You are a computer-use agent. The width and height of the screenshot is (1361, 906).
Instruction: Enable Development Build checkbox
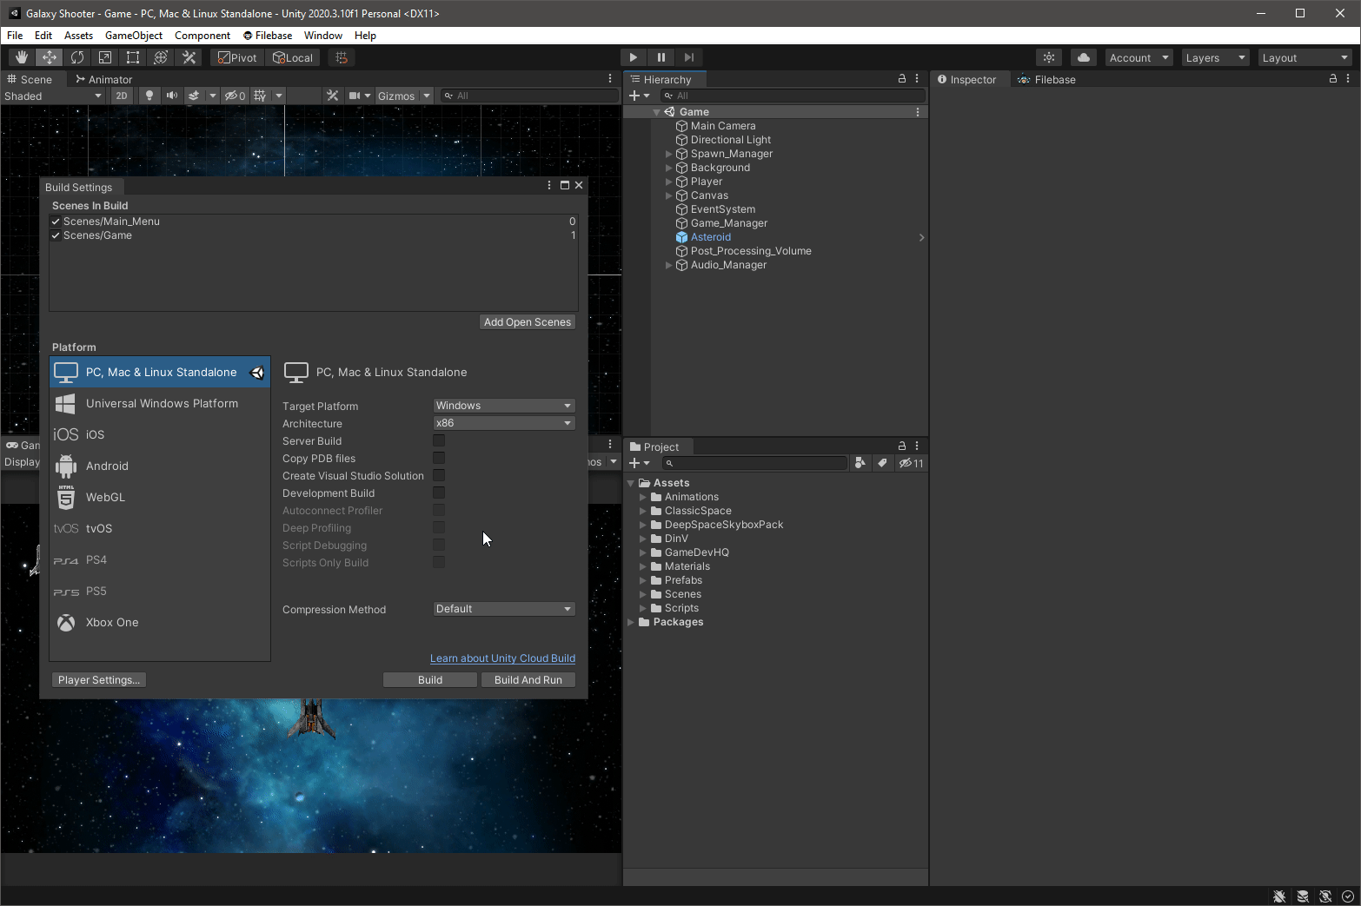point(439,493)
